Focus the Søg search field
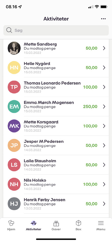 point(56,30)
